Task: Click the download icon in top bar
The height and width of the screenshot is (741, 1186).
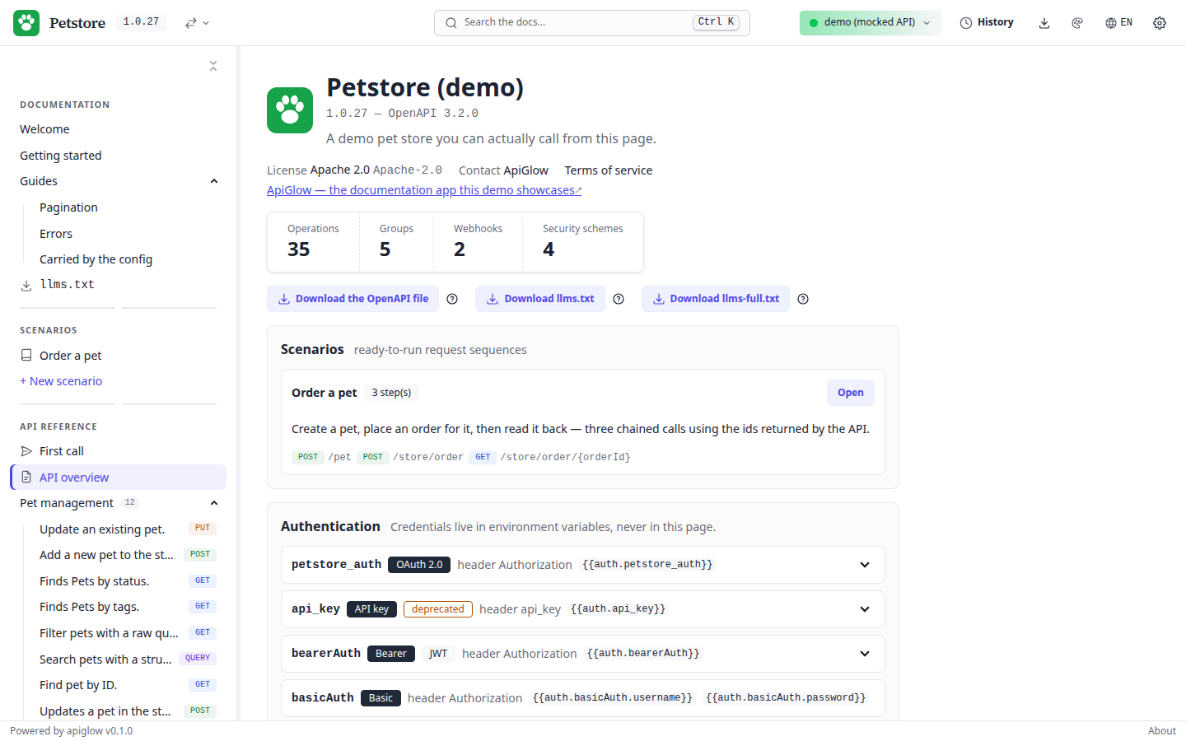Action: tap(1044, 23)
